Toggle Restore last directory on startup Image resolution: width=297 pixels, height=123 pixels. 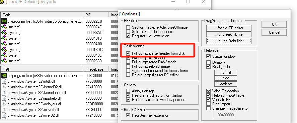click(128, 95)
